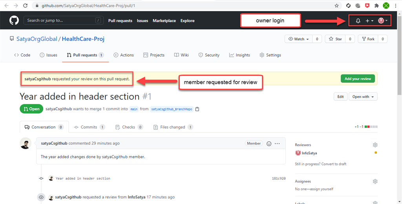402x204 pixels.
Task: Open satyaCsgithub author link in comment header
Action: point(54,143)
